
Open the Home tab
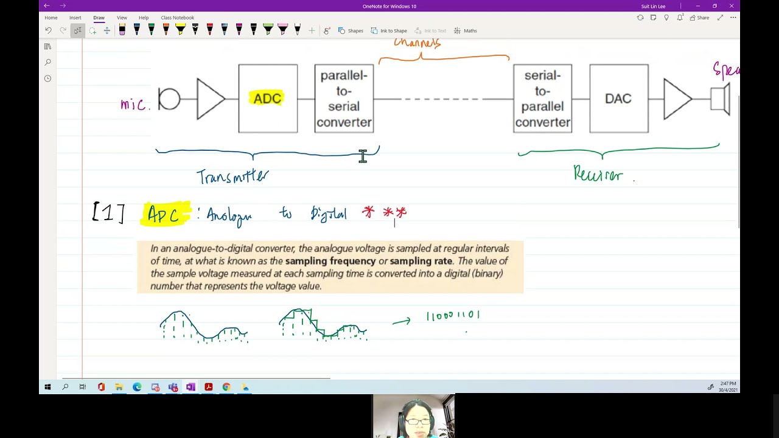[51, 18]
